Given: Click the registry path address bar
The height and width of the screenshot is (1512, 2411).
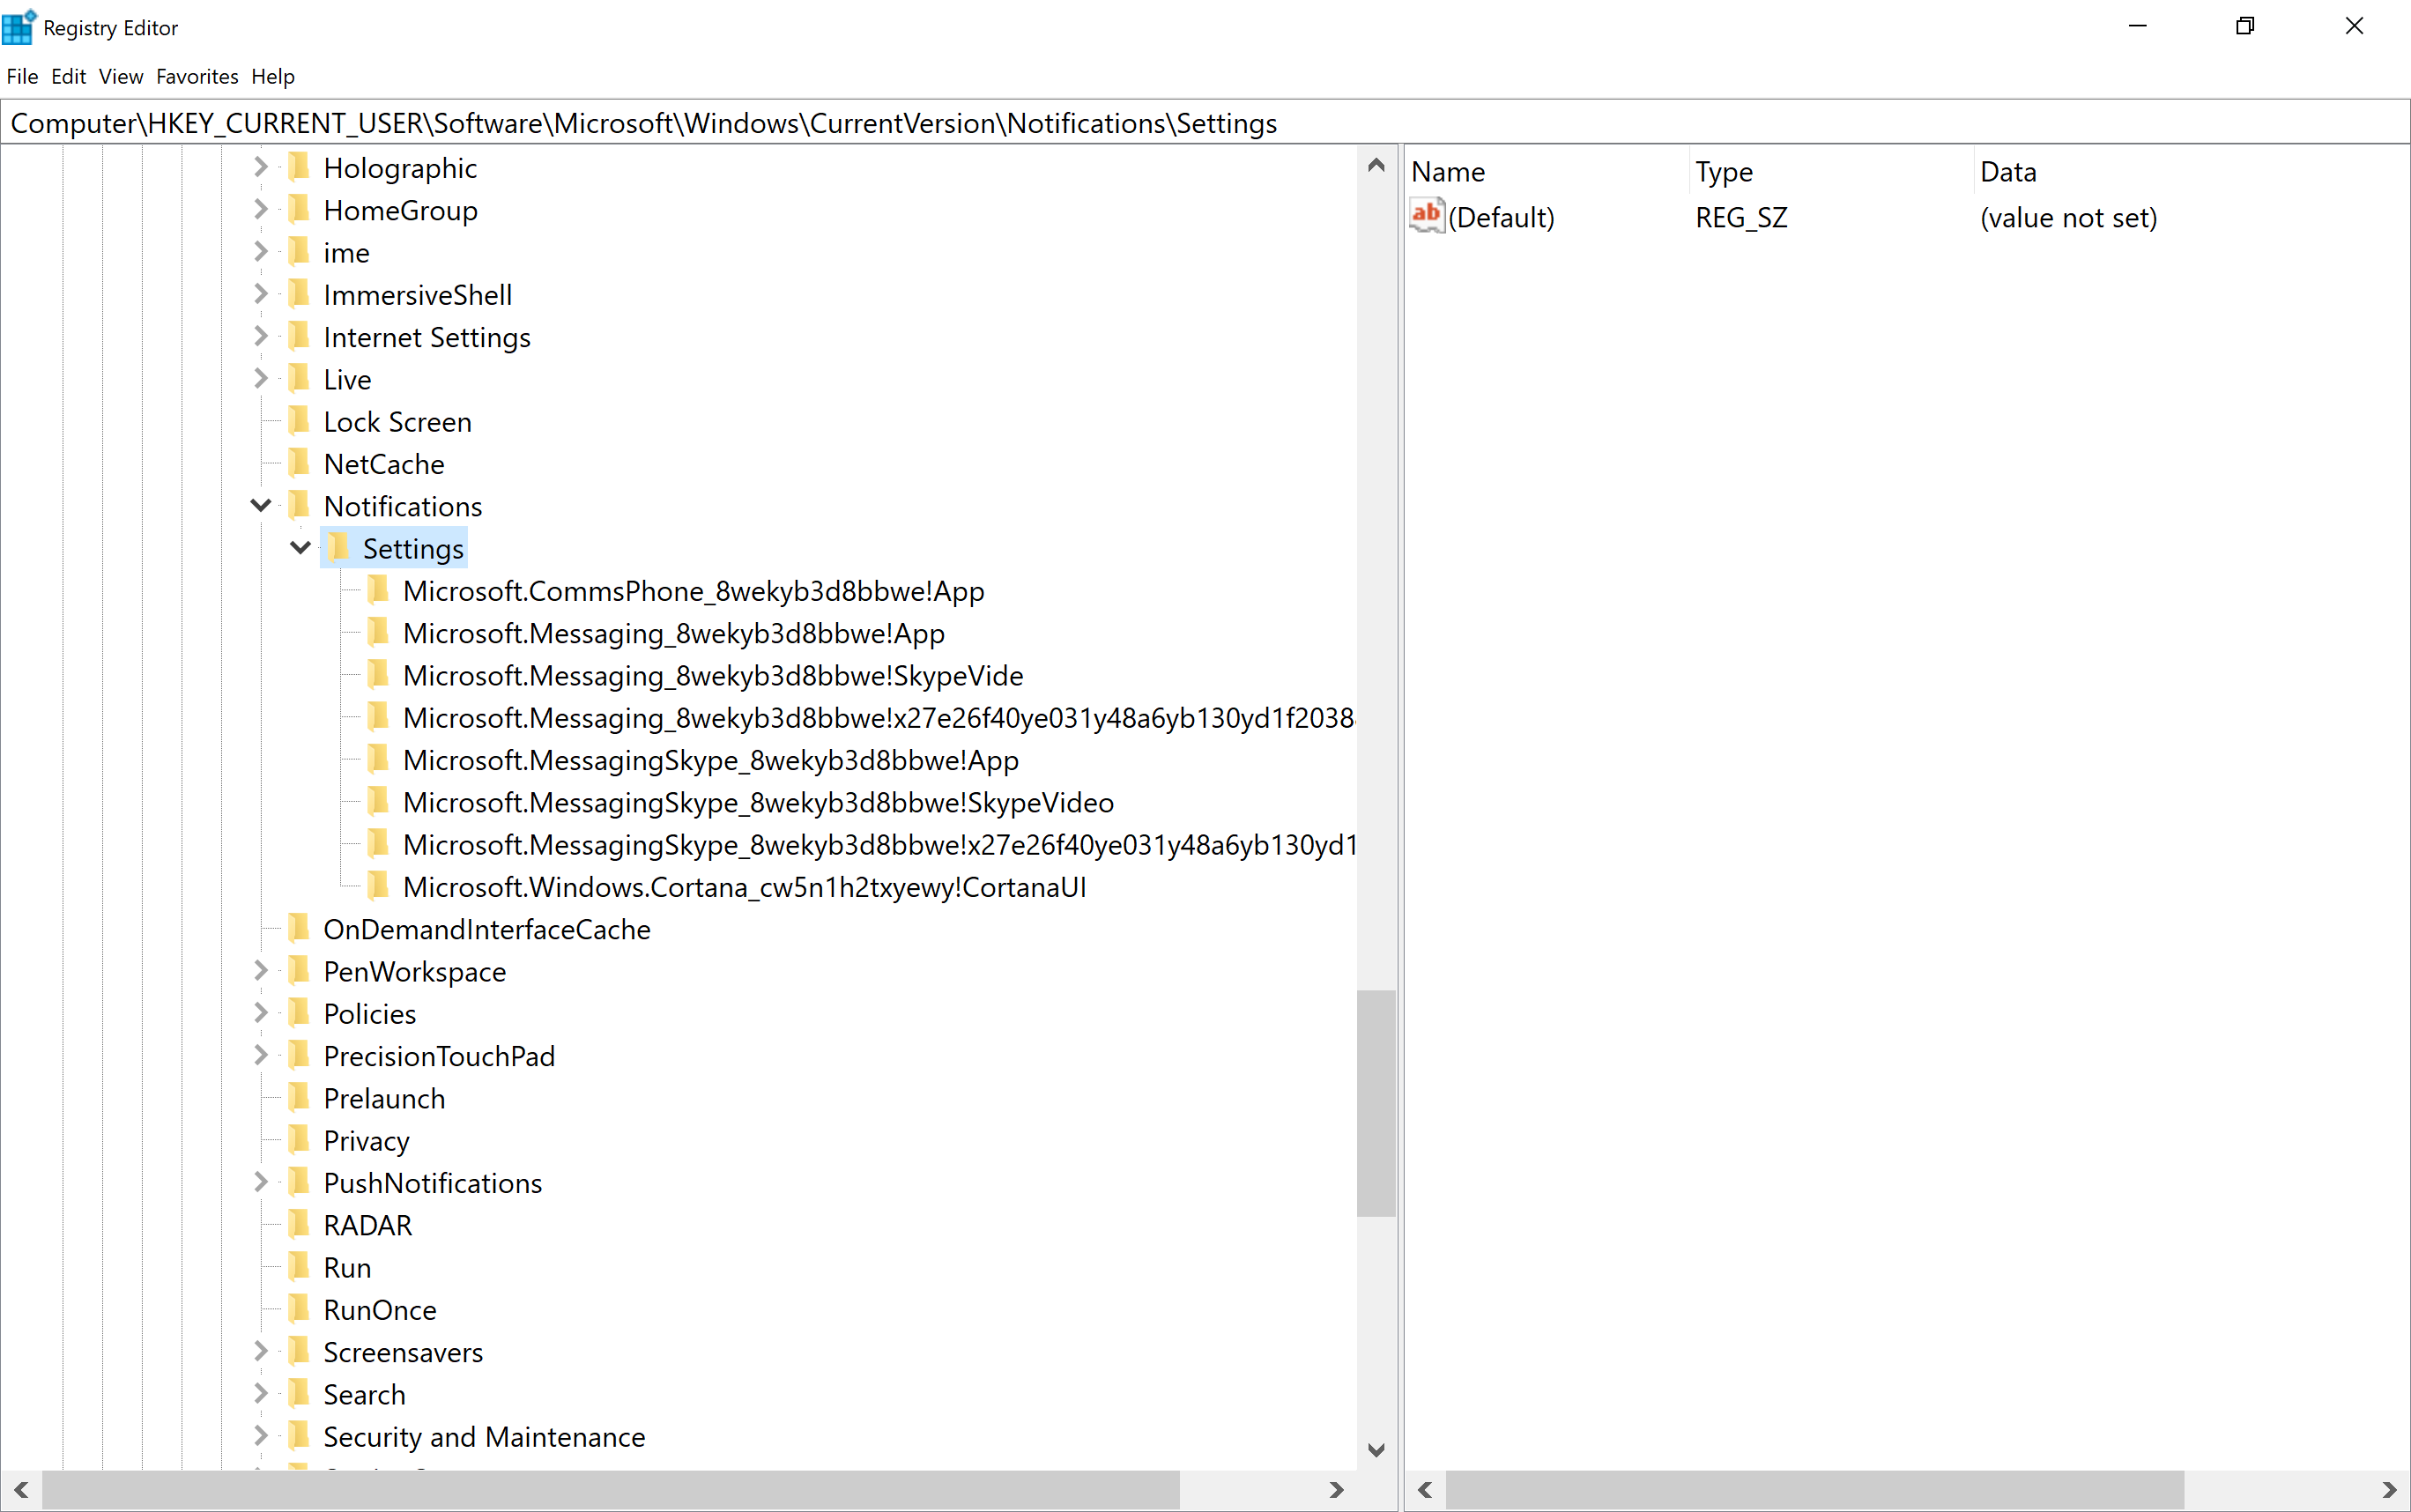Looking at the screenshot, I should 1205,123.
